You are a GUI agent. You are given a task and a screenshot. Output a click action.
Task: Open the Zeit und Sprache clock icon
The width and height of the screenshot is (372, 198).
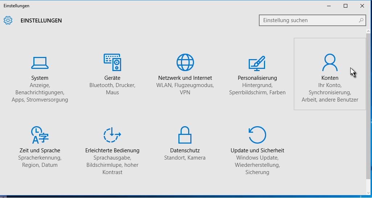(x=40, y=135)
